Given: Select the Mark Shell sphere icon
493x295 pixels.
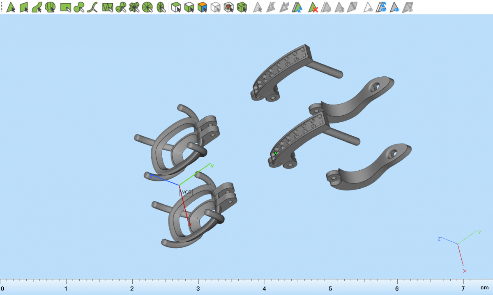Looking at the screenshot, I should point(50,7).
